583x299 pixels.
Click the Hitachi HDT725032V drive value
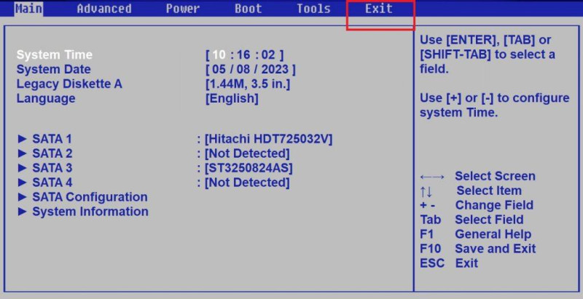(x=269, y=139)
